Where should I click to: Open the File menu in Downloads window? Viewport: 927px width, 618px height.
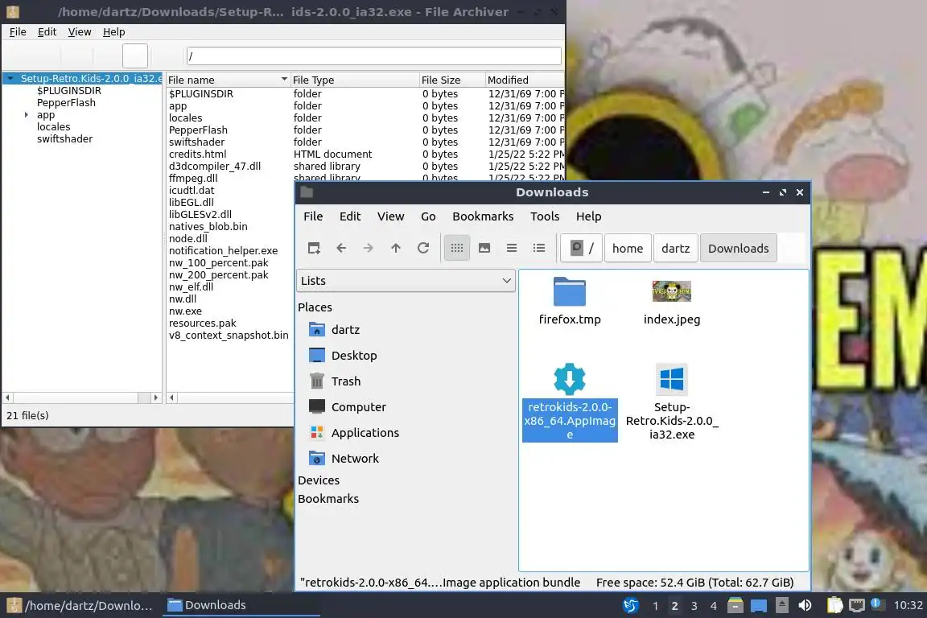tap(313, 216)
